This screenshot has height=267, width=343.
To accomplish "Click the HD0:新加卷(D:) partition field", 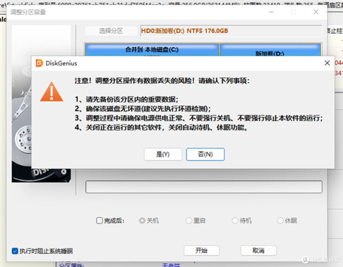I will click(x=231, y=31).
